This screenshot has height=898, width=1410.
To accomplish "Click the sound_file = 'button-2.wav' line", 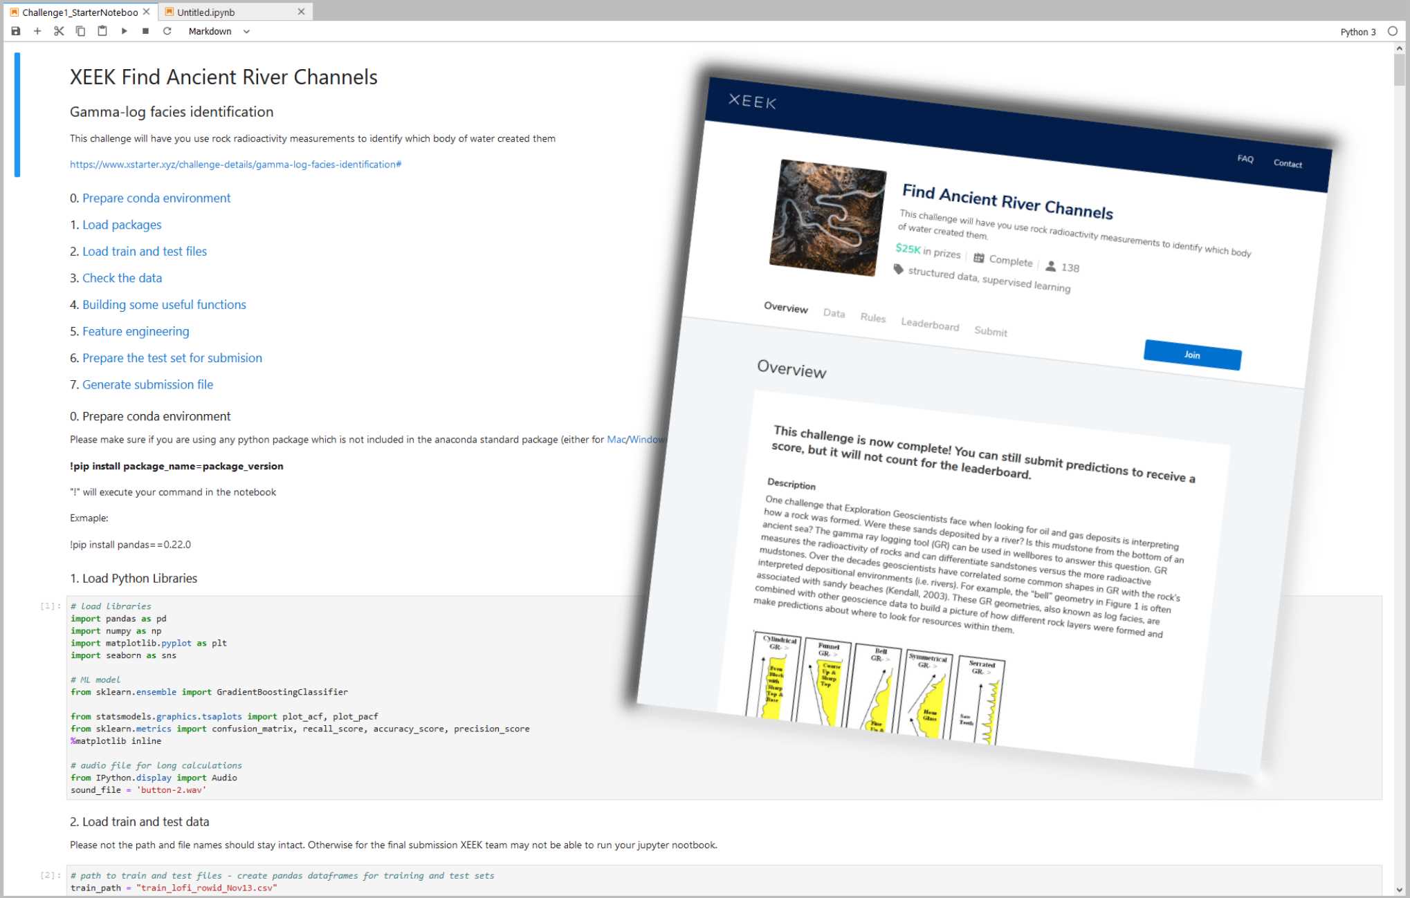I will coord(138,790).
